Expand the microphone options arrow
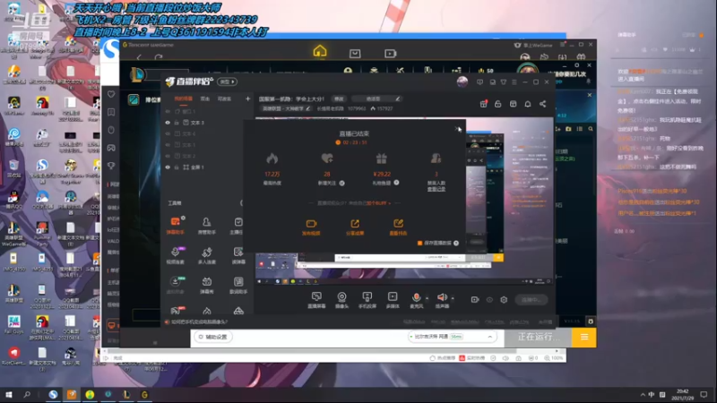This screenshot has height=403, width=717. point(428,298)
